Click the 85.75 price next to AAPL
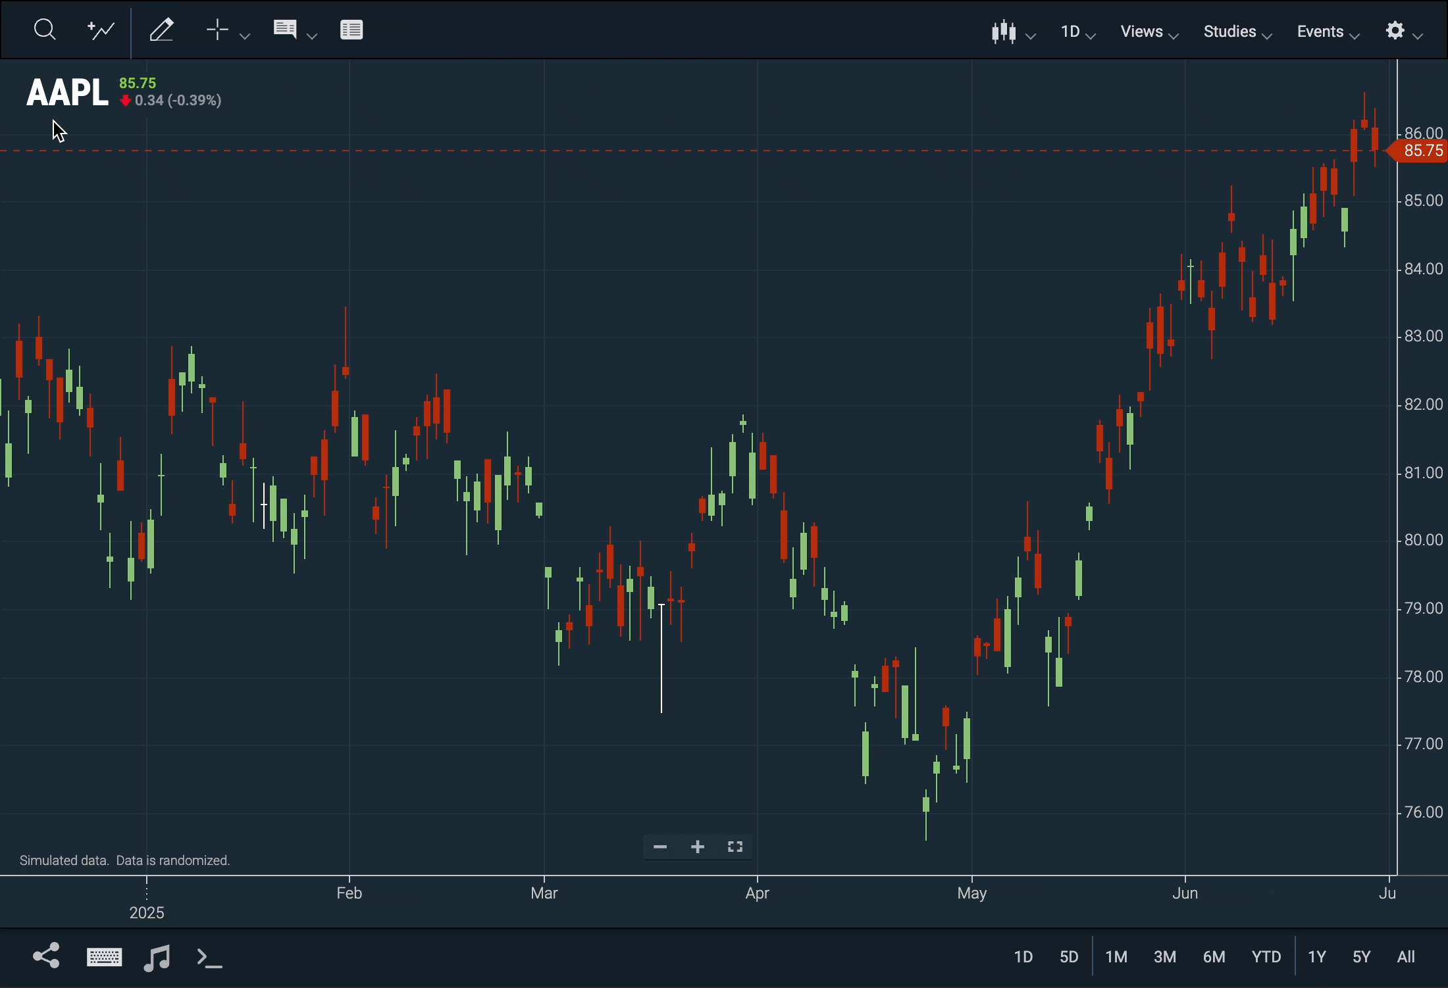The image size is (1448, 988). [138, 83]
